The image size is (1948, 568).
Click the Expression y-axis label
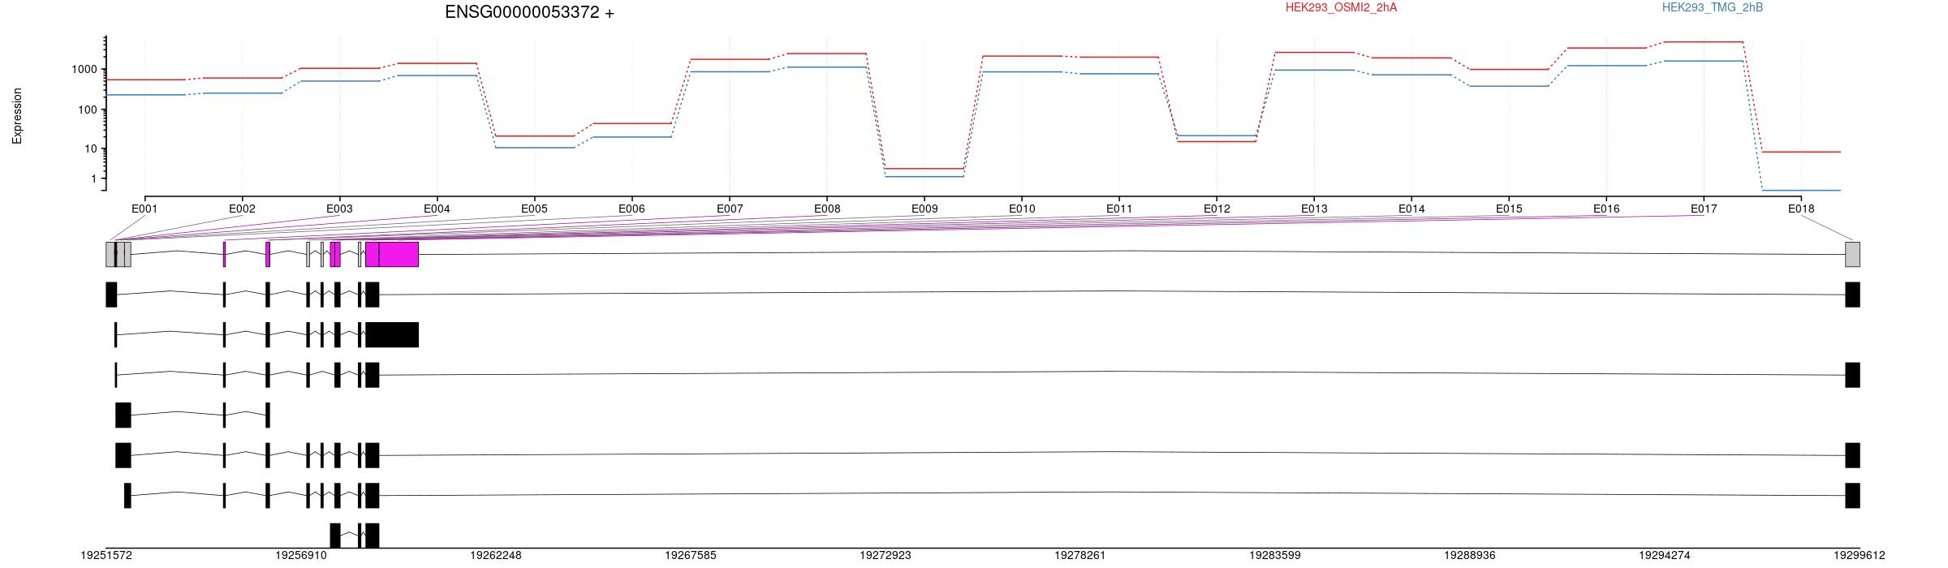(17, 116)
